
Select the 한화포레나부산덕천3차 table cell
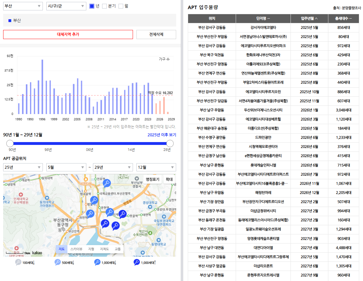click(x=263, y=55)
